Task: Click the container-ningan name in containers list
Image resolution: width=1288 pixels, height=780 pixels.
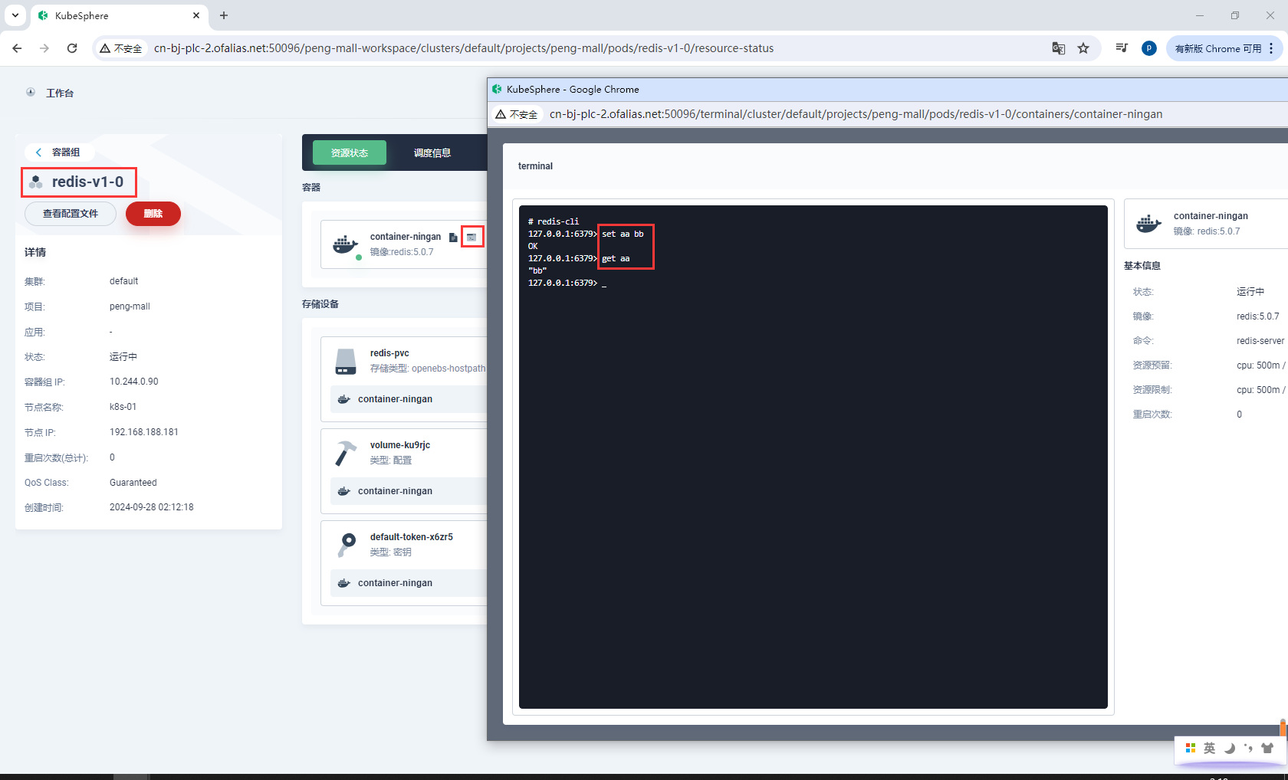Action: point(406,237)
